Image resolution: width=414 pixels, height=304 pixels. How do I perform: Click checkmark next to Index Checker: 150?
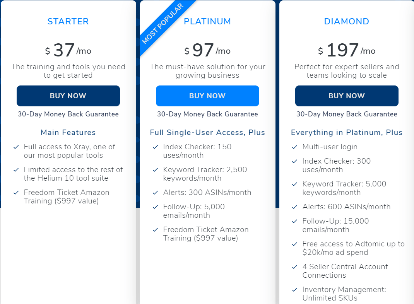point(156,147)
